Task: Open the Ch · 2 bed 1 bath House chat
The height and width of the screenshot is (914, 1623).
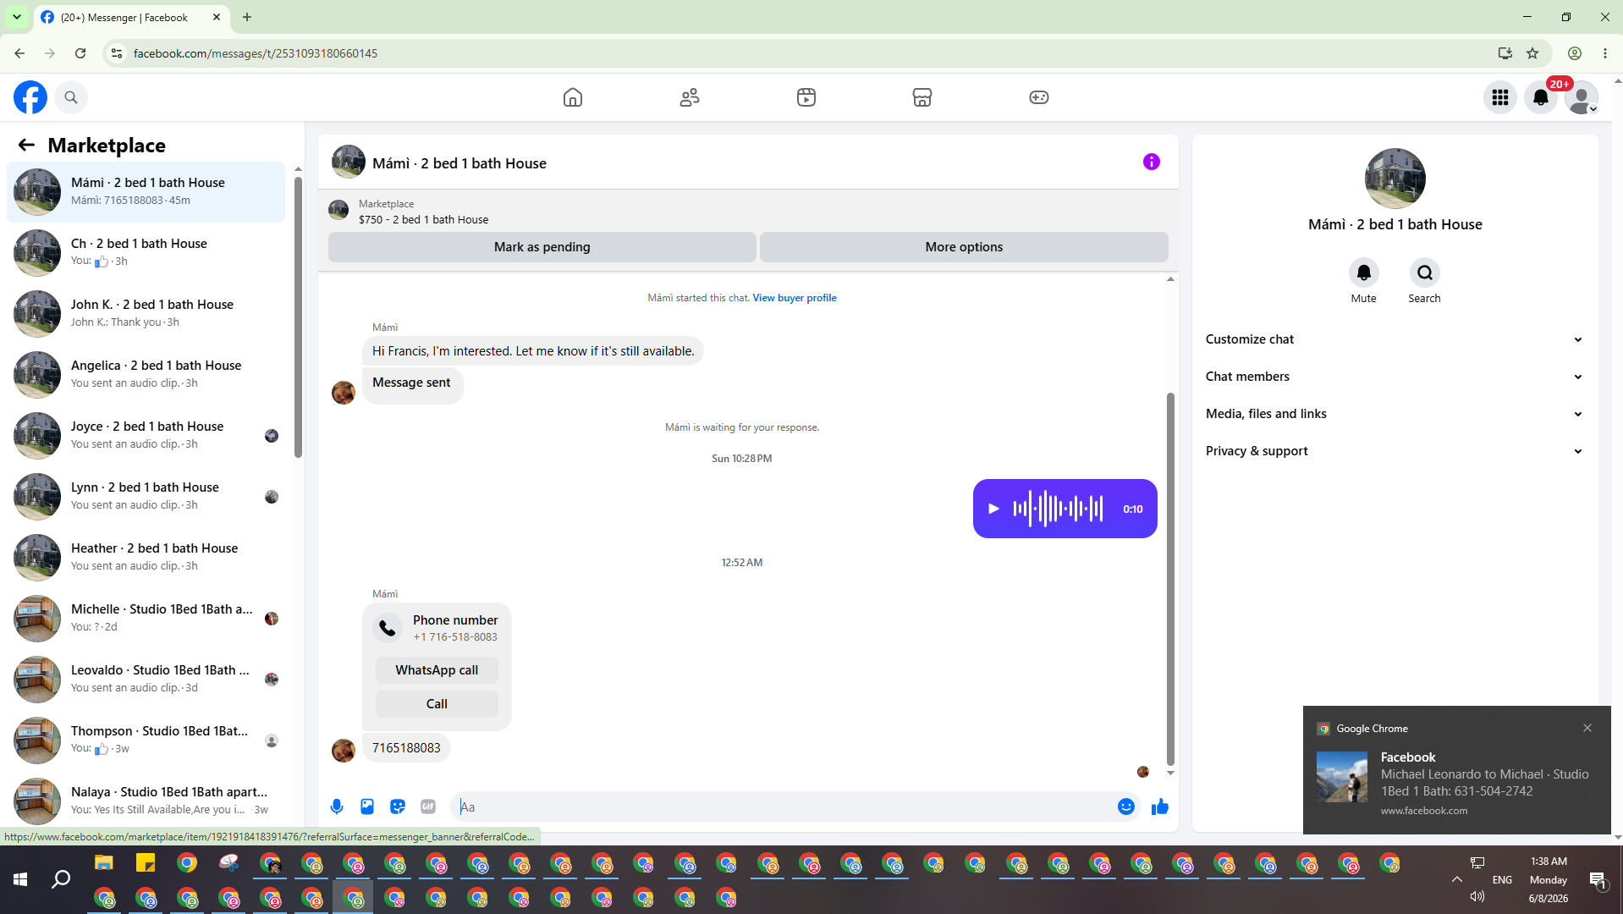Action: click(x=146, y=252)
